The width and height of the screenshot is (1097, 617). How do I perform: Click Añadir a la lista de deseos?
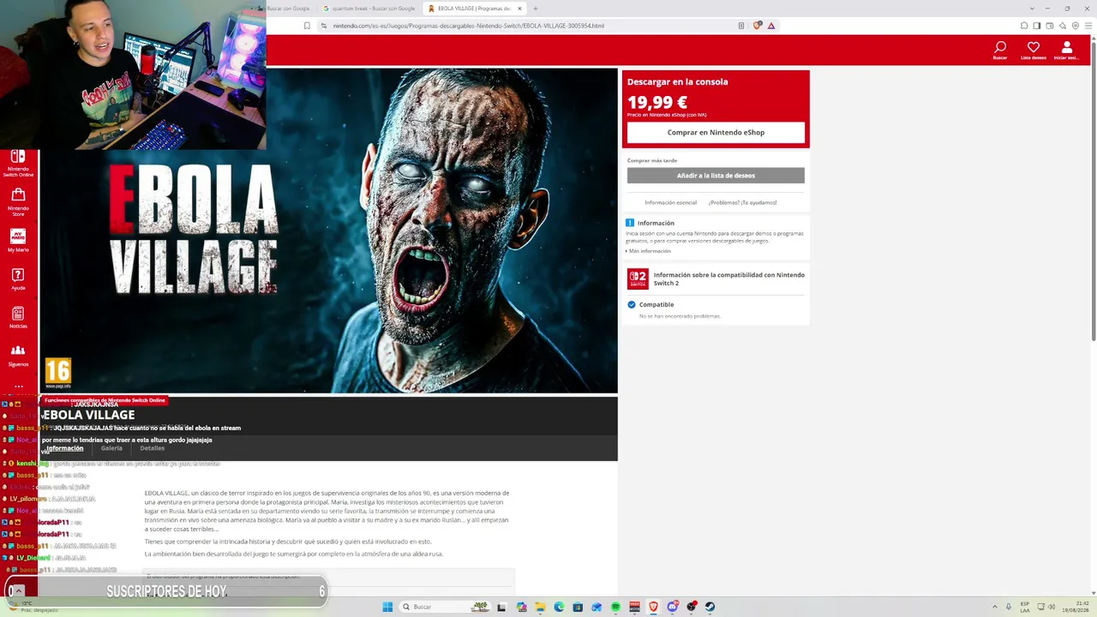(716, 176)
